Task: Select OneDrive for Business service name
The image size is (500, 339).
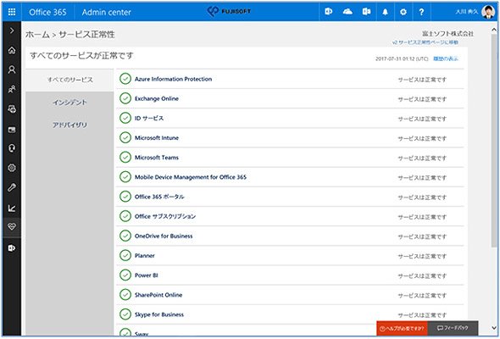Action: pos(164,236)
